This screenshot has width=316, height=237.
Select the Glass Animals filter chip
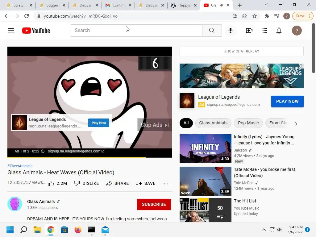click(213, 123)
